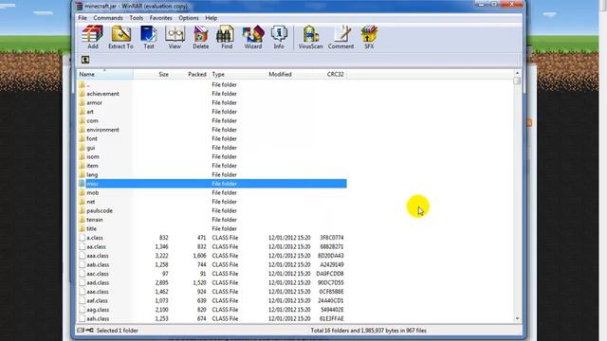Open the Help menu
The image size is (607, 341).
(211, 18)
